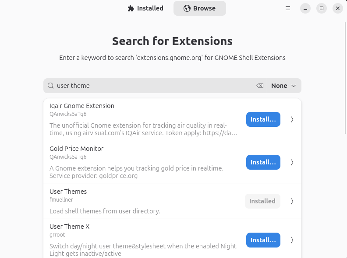Minimize the Extension Manager window

tap(305, 8)
